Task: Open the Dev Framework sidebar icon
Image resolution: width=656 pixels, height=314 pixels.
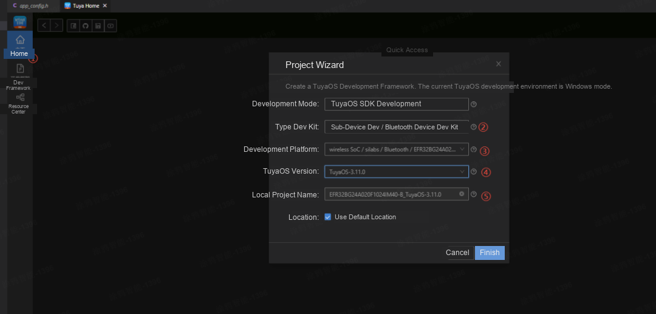Action: (20, 68)
